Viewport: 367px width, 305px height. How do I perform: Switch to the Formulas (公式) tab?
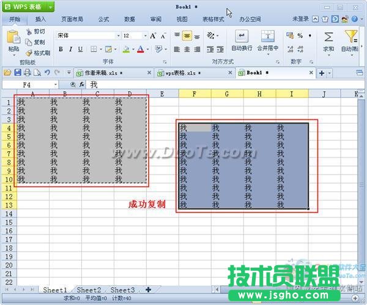[103, 19]
